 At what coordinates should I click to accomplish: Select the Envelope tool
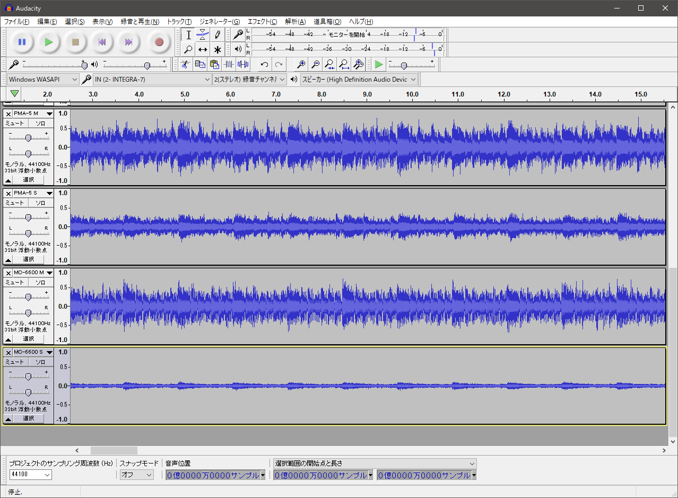click(x=203, y=35)
